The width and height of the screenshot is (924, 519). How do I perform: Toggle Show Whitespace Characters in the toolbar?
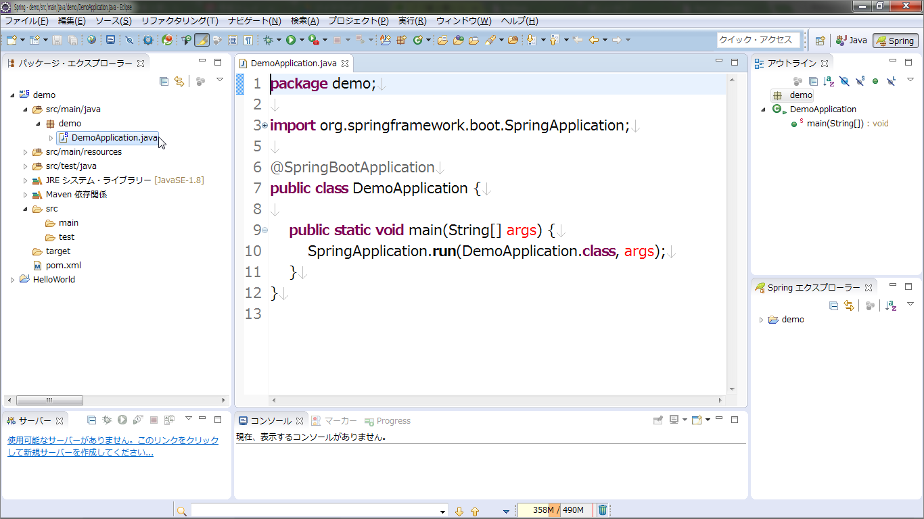247,40
